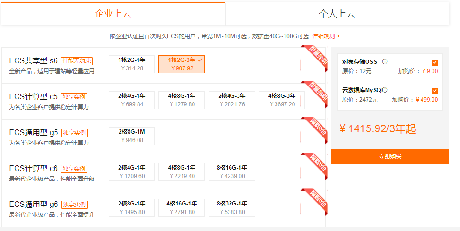The height and width of the screenshot is (231, 460).
Task: Click the 立即购买 button
Action: tap(390, 157)
